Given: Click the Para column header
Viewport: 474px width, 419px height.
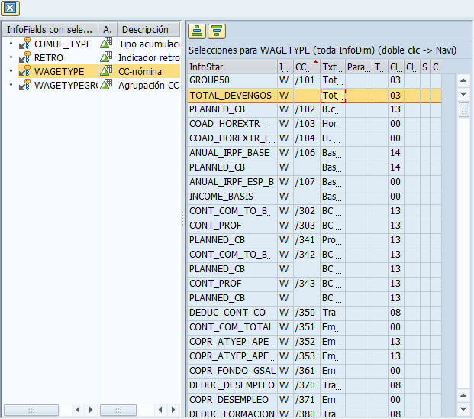Looking at the screenshot, I should (359, 67).
